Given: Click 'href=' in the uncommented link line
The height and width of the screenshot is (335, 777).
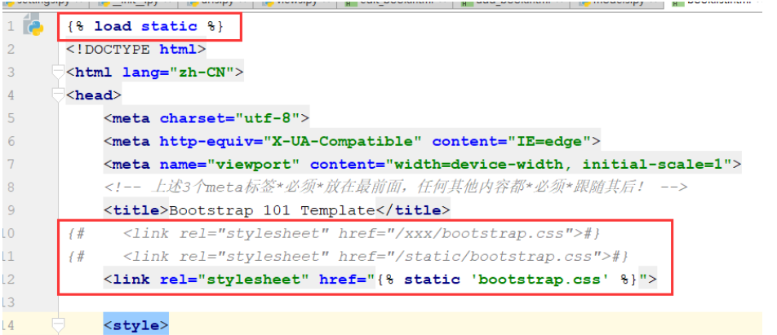Looking at the screenshot, I should 341,280.
